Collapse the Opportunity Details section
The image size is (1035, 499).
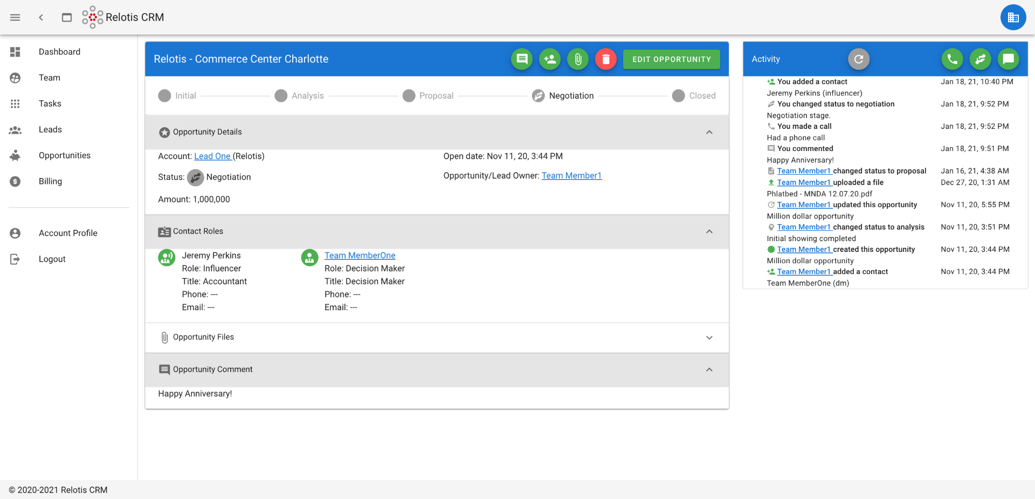pyautogui.click(x=709, y=132)
